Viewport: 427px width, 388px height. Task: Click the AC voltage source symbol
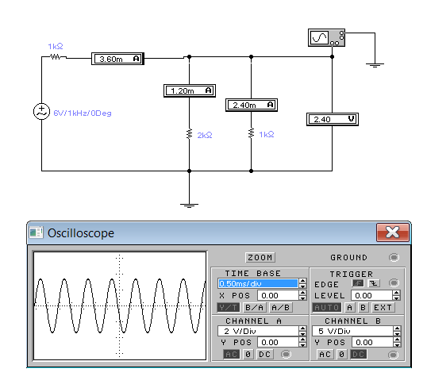tap(41, 111)
